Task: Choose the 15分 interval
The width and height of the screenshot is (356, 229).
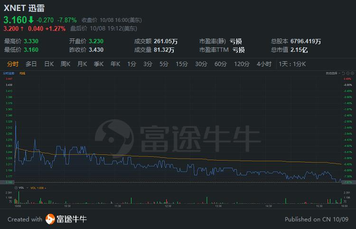Action: coord(182,64)
